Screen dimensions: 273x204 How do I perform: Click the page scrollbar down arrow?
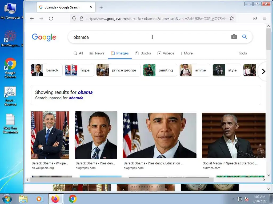(x=268, y=175)
